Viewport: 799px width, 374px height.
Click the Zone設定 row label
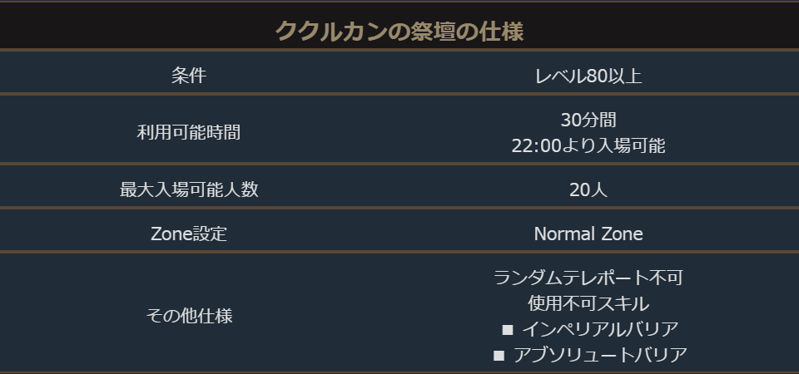189,234
